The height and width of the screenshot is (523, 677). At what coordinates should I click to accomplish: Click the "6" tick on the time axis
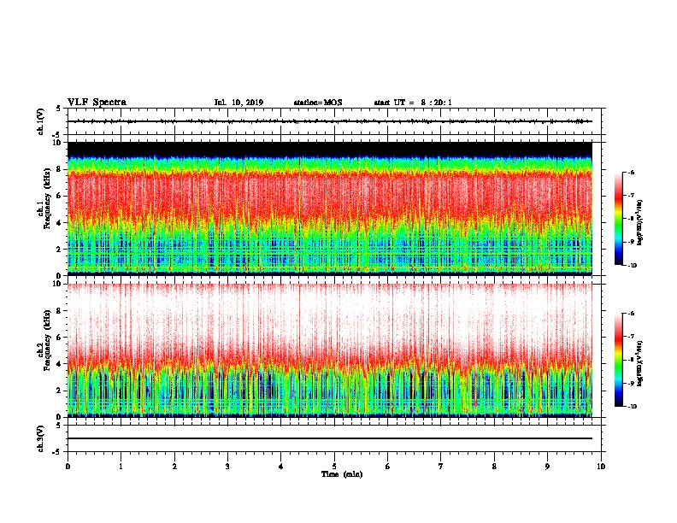tap(388, 467)
